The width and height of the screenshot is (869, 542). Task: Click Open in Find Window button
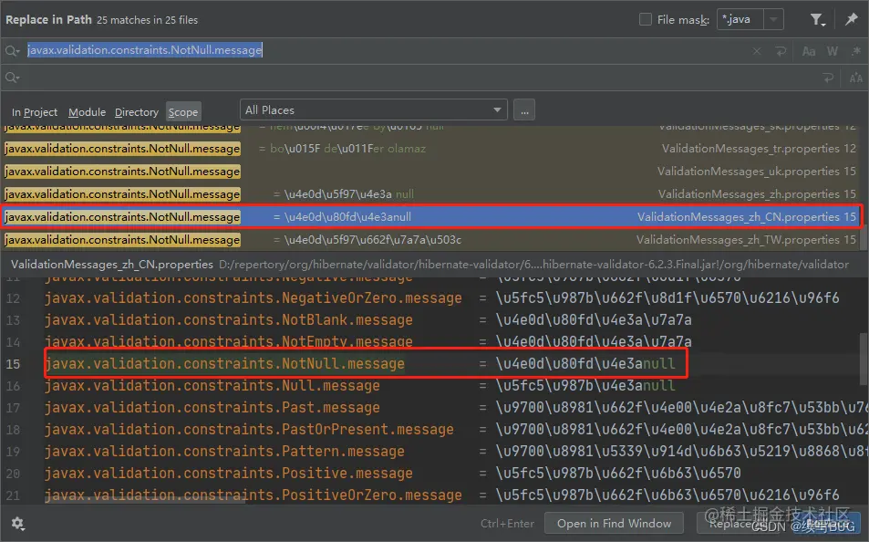(x=614, y=524)
